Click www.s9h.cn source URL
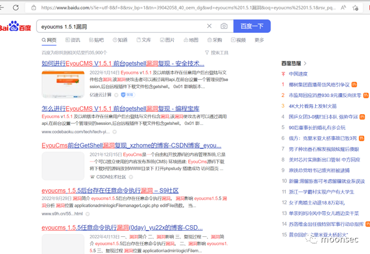 click(x=62, y=214)
